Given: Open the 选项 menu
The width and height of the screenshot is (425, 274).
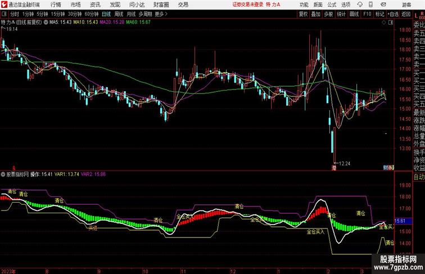Looking at the screenshot, I should 346,5.
